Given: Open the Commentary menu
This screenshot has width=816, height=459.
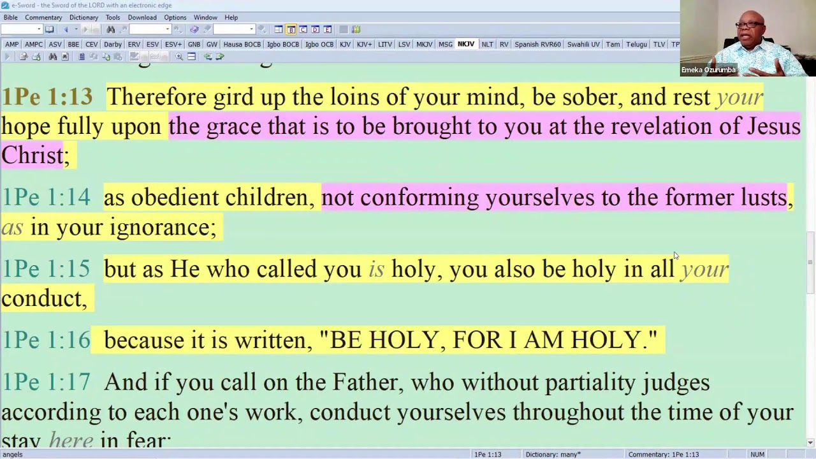Looking at the screenshot, I should coord(43,17).
